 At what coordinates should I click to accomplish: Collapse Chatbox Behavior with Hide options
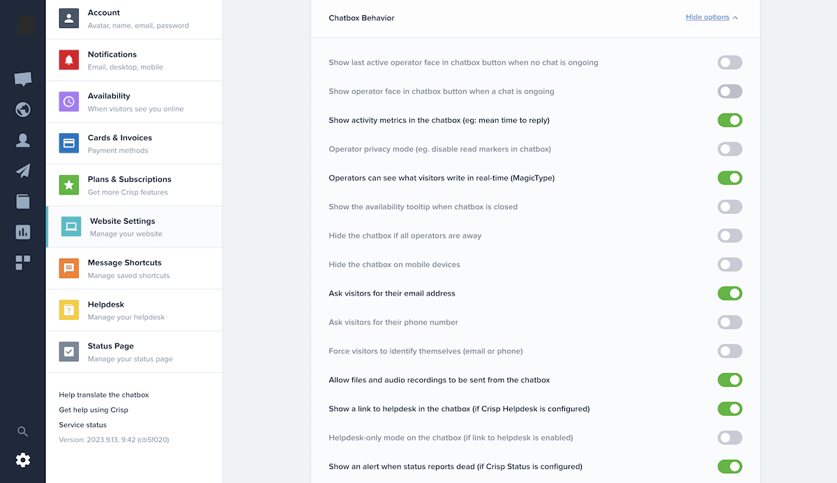click(x=707, y=17)
